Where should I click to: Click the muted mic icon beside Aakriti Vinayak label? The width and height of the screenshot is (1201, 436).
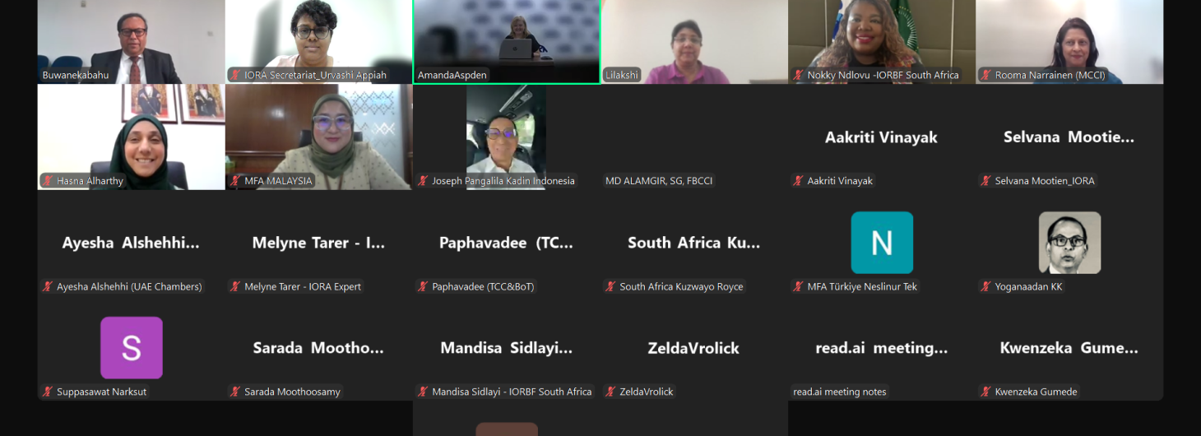[x=798, y=181]
